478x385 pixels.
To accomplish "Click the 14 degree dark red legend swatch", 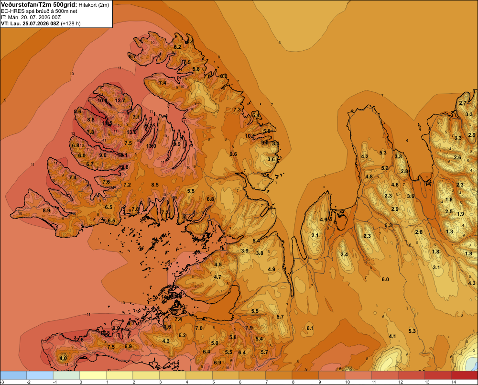I will (x=464, y=375).
